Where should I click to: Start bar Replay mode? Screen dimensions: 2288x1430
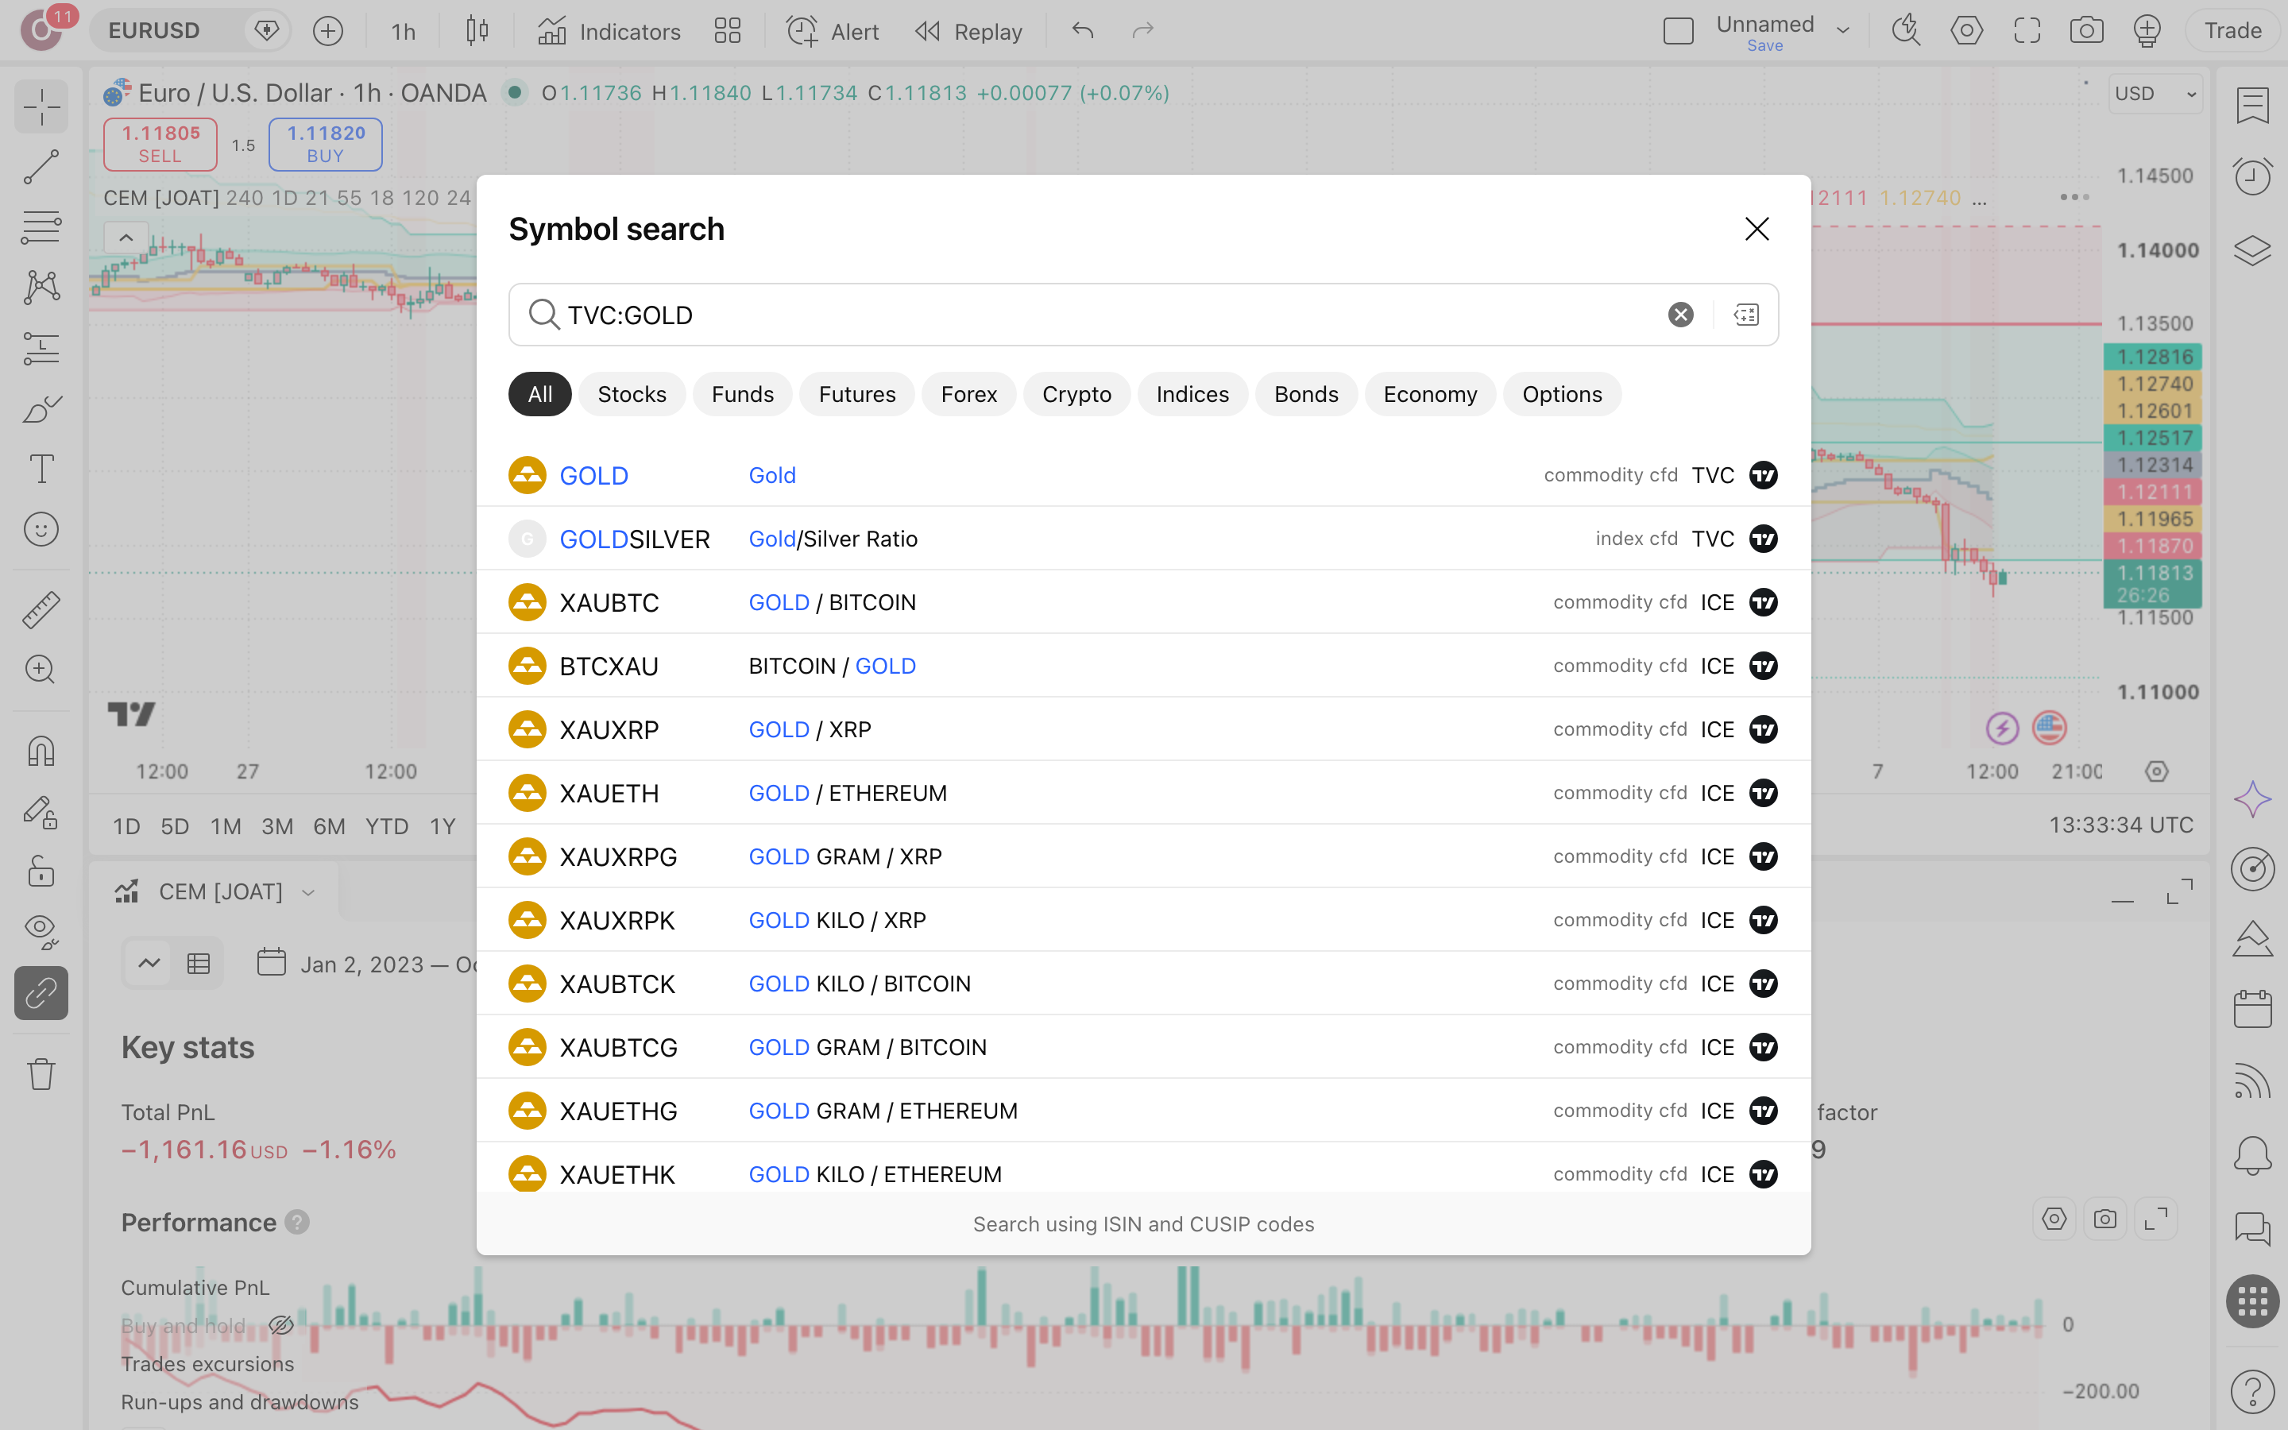pos(968,31)
